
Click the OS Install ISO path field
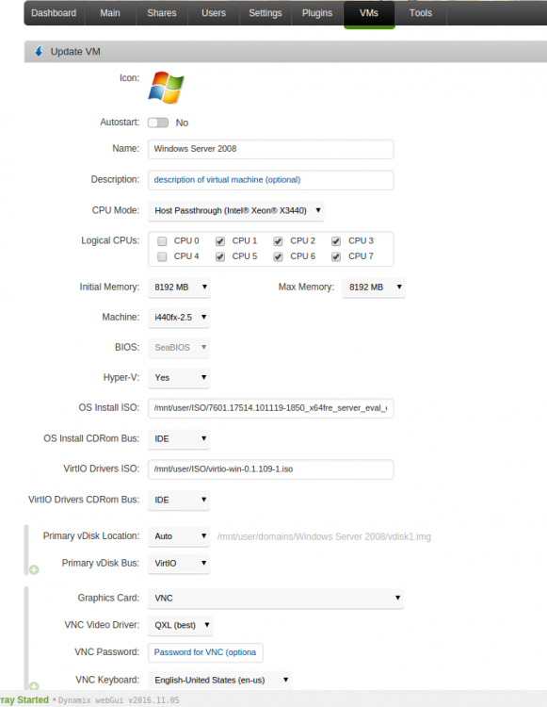tap(270, 408)
